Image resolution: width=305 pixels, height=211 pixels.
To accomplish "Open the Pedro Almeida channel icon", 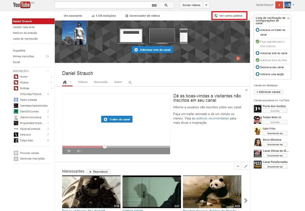I will click(x=16, y=100).
